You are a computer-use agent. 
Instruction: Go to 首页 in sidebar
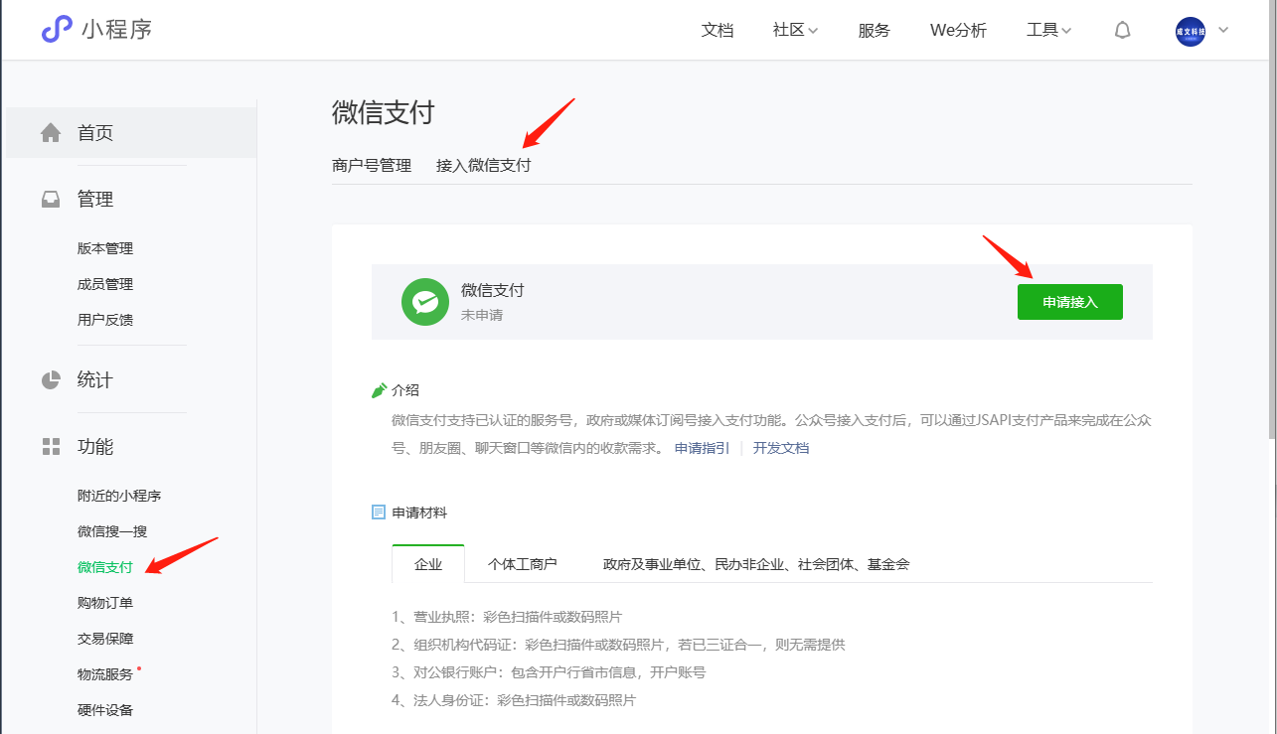point(131,132)
